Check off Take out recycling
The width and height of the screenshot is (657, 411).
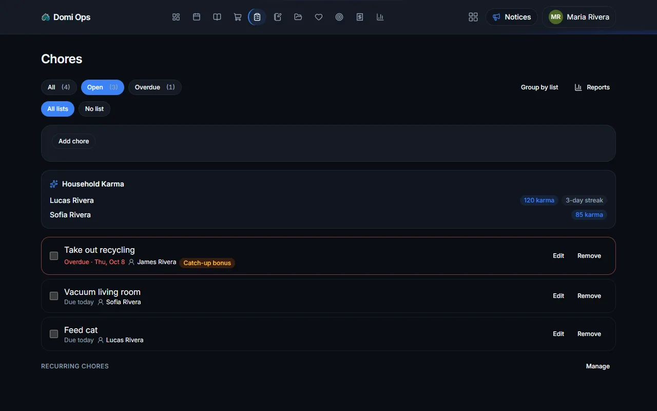54,256
